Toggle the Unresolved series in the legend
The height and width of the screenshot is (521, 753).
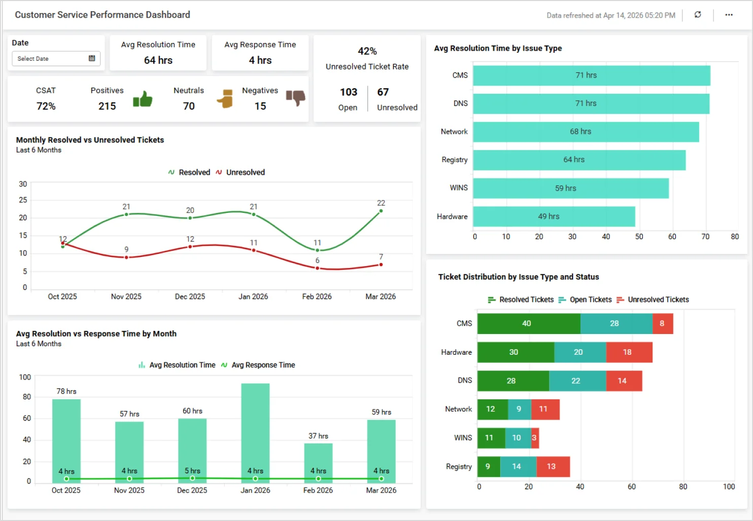click(246, 172)
